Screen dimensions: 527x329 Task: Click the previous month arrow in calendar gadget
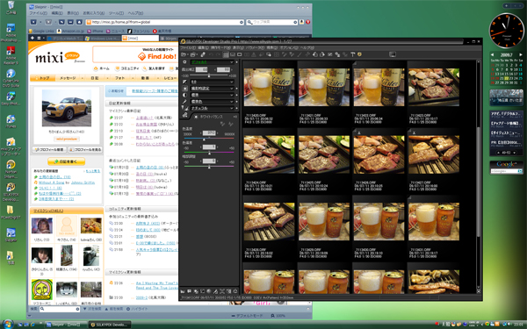[x=493, y=54]
